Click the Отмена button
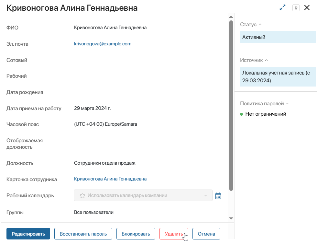317x244 pixels. coord(206,234)
